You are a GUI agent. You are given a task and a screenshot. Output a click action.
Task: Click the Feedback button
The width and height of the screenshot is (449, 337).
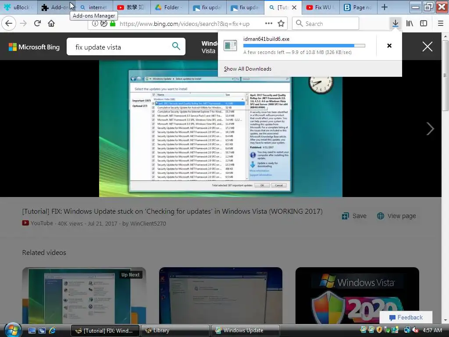pyautogui.click(x=406, y=318)
